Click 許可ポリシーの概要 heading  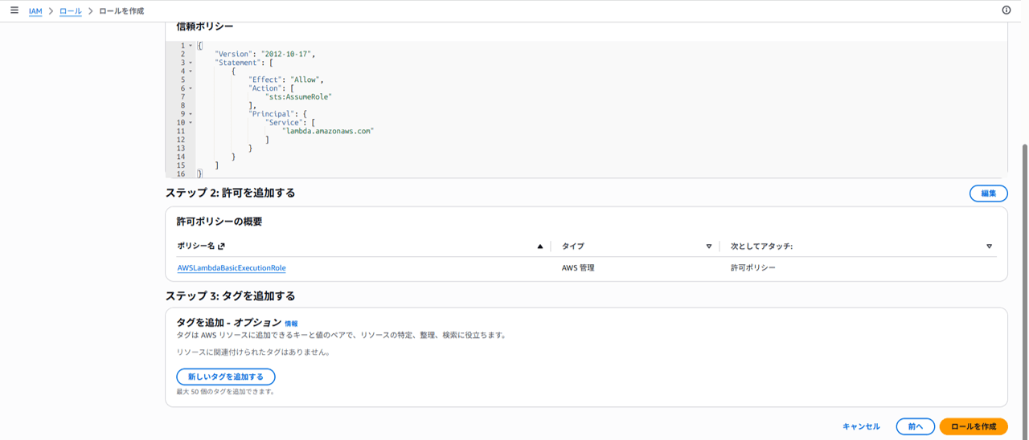219,222
